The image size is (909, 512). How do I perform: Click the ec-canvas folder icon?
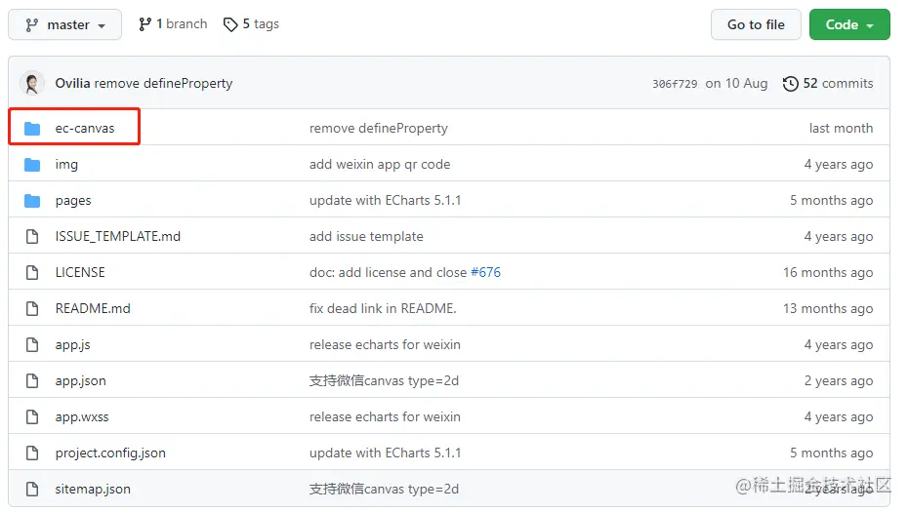[32, 129]
